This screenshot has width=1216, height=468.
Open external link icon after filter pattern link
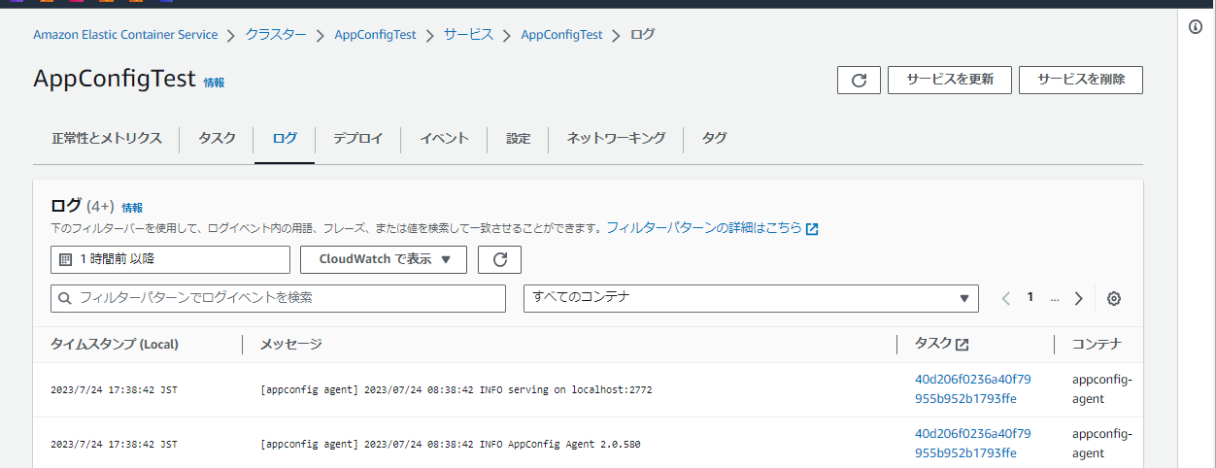point(812,229)
